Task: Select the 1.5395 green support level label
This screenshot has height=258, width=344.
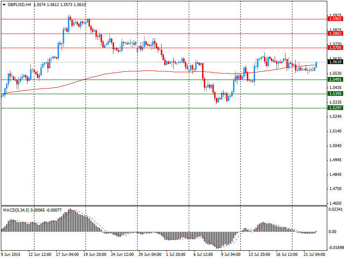Action: (335, 94)
